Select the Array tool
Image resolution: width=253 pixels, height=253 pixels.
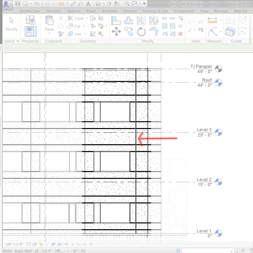pyautogui.click(x=165, y=26)
